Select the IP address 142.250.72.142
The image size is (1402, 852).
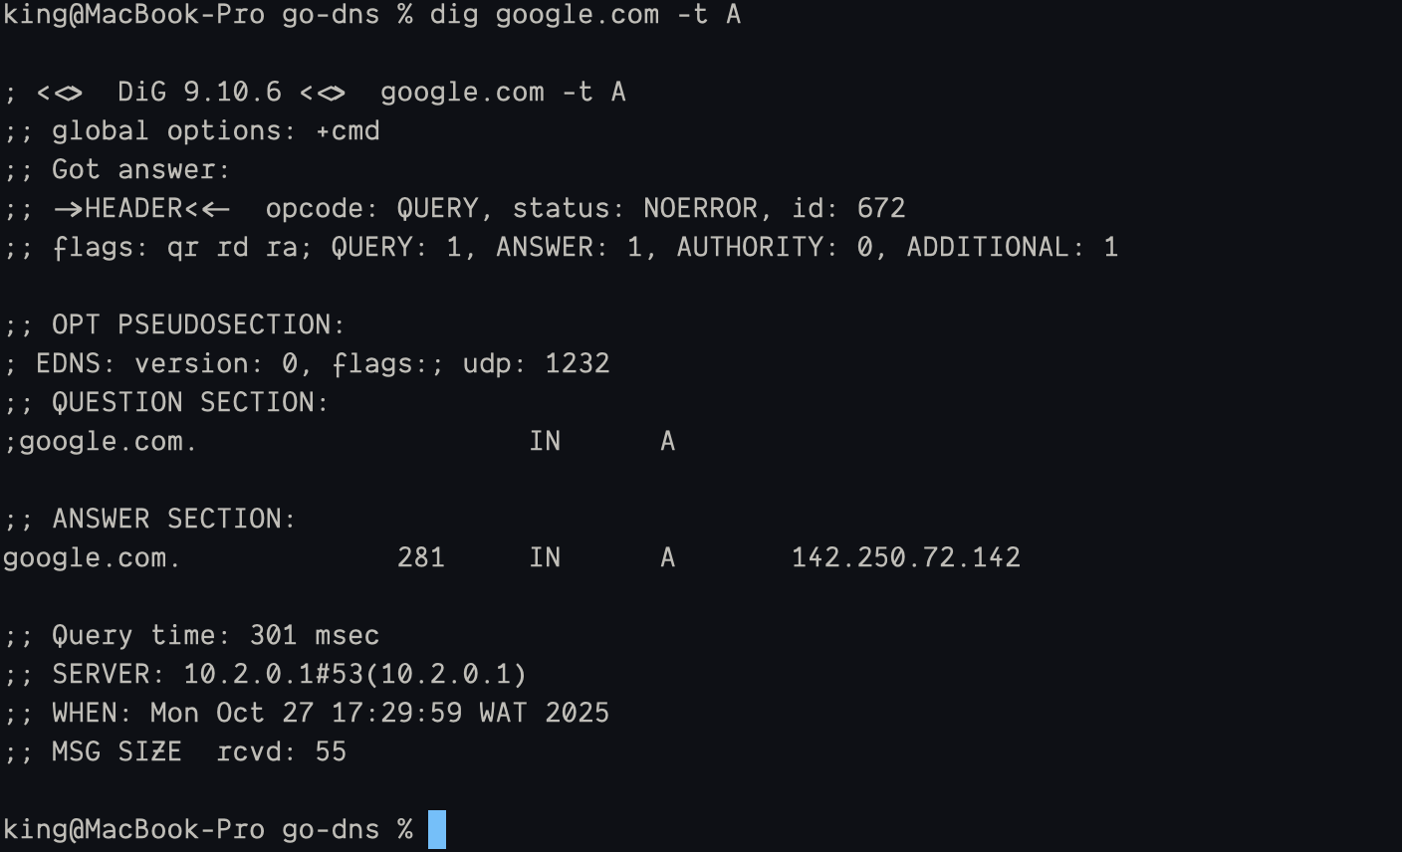pyautogui.click(x=905, y=557)
